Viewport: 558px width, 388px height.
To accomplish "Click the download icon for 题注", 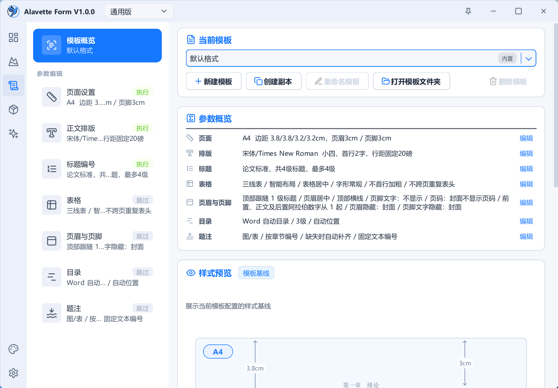I will coord(52,313).
